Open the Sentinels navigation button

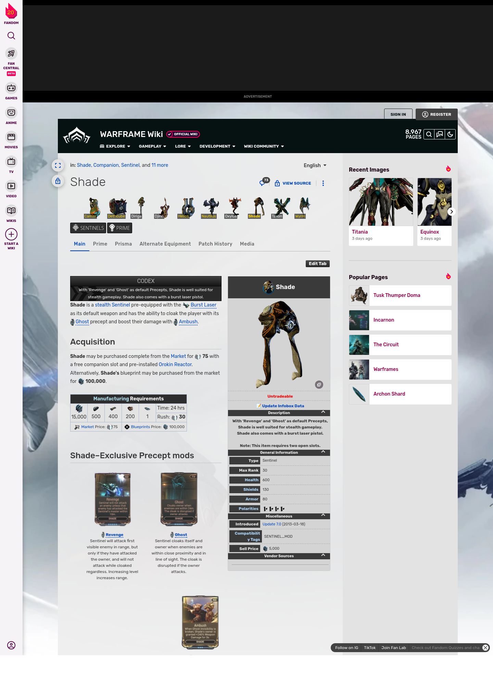pos(88,228)
